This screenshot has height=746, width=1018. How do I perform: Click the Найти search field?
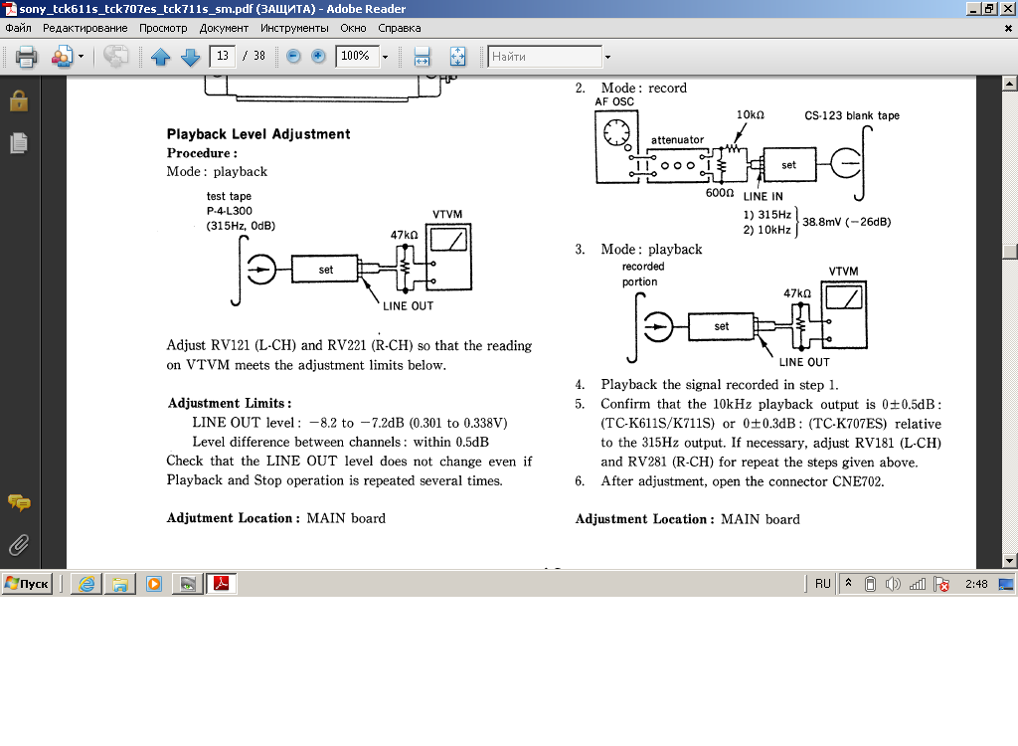pos(545,57)
